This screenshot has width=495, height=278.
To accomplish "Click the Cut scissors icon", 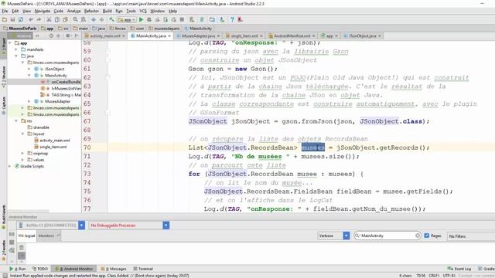I will [x=49, y=19].
